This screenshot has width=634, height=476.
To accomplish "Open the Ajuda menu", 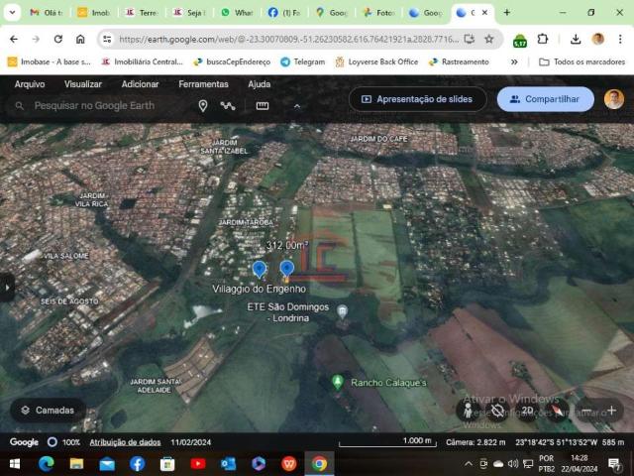I will pos(260,84).
